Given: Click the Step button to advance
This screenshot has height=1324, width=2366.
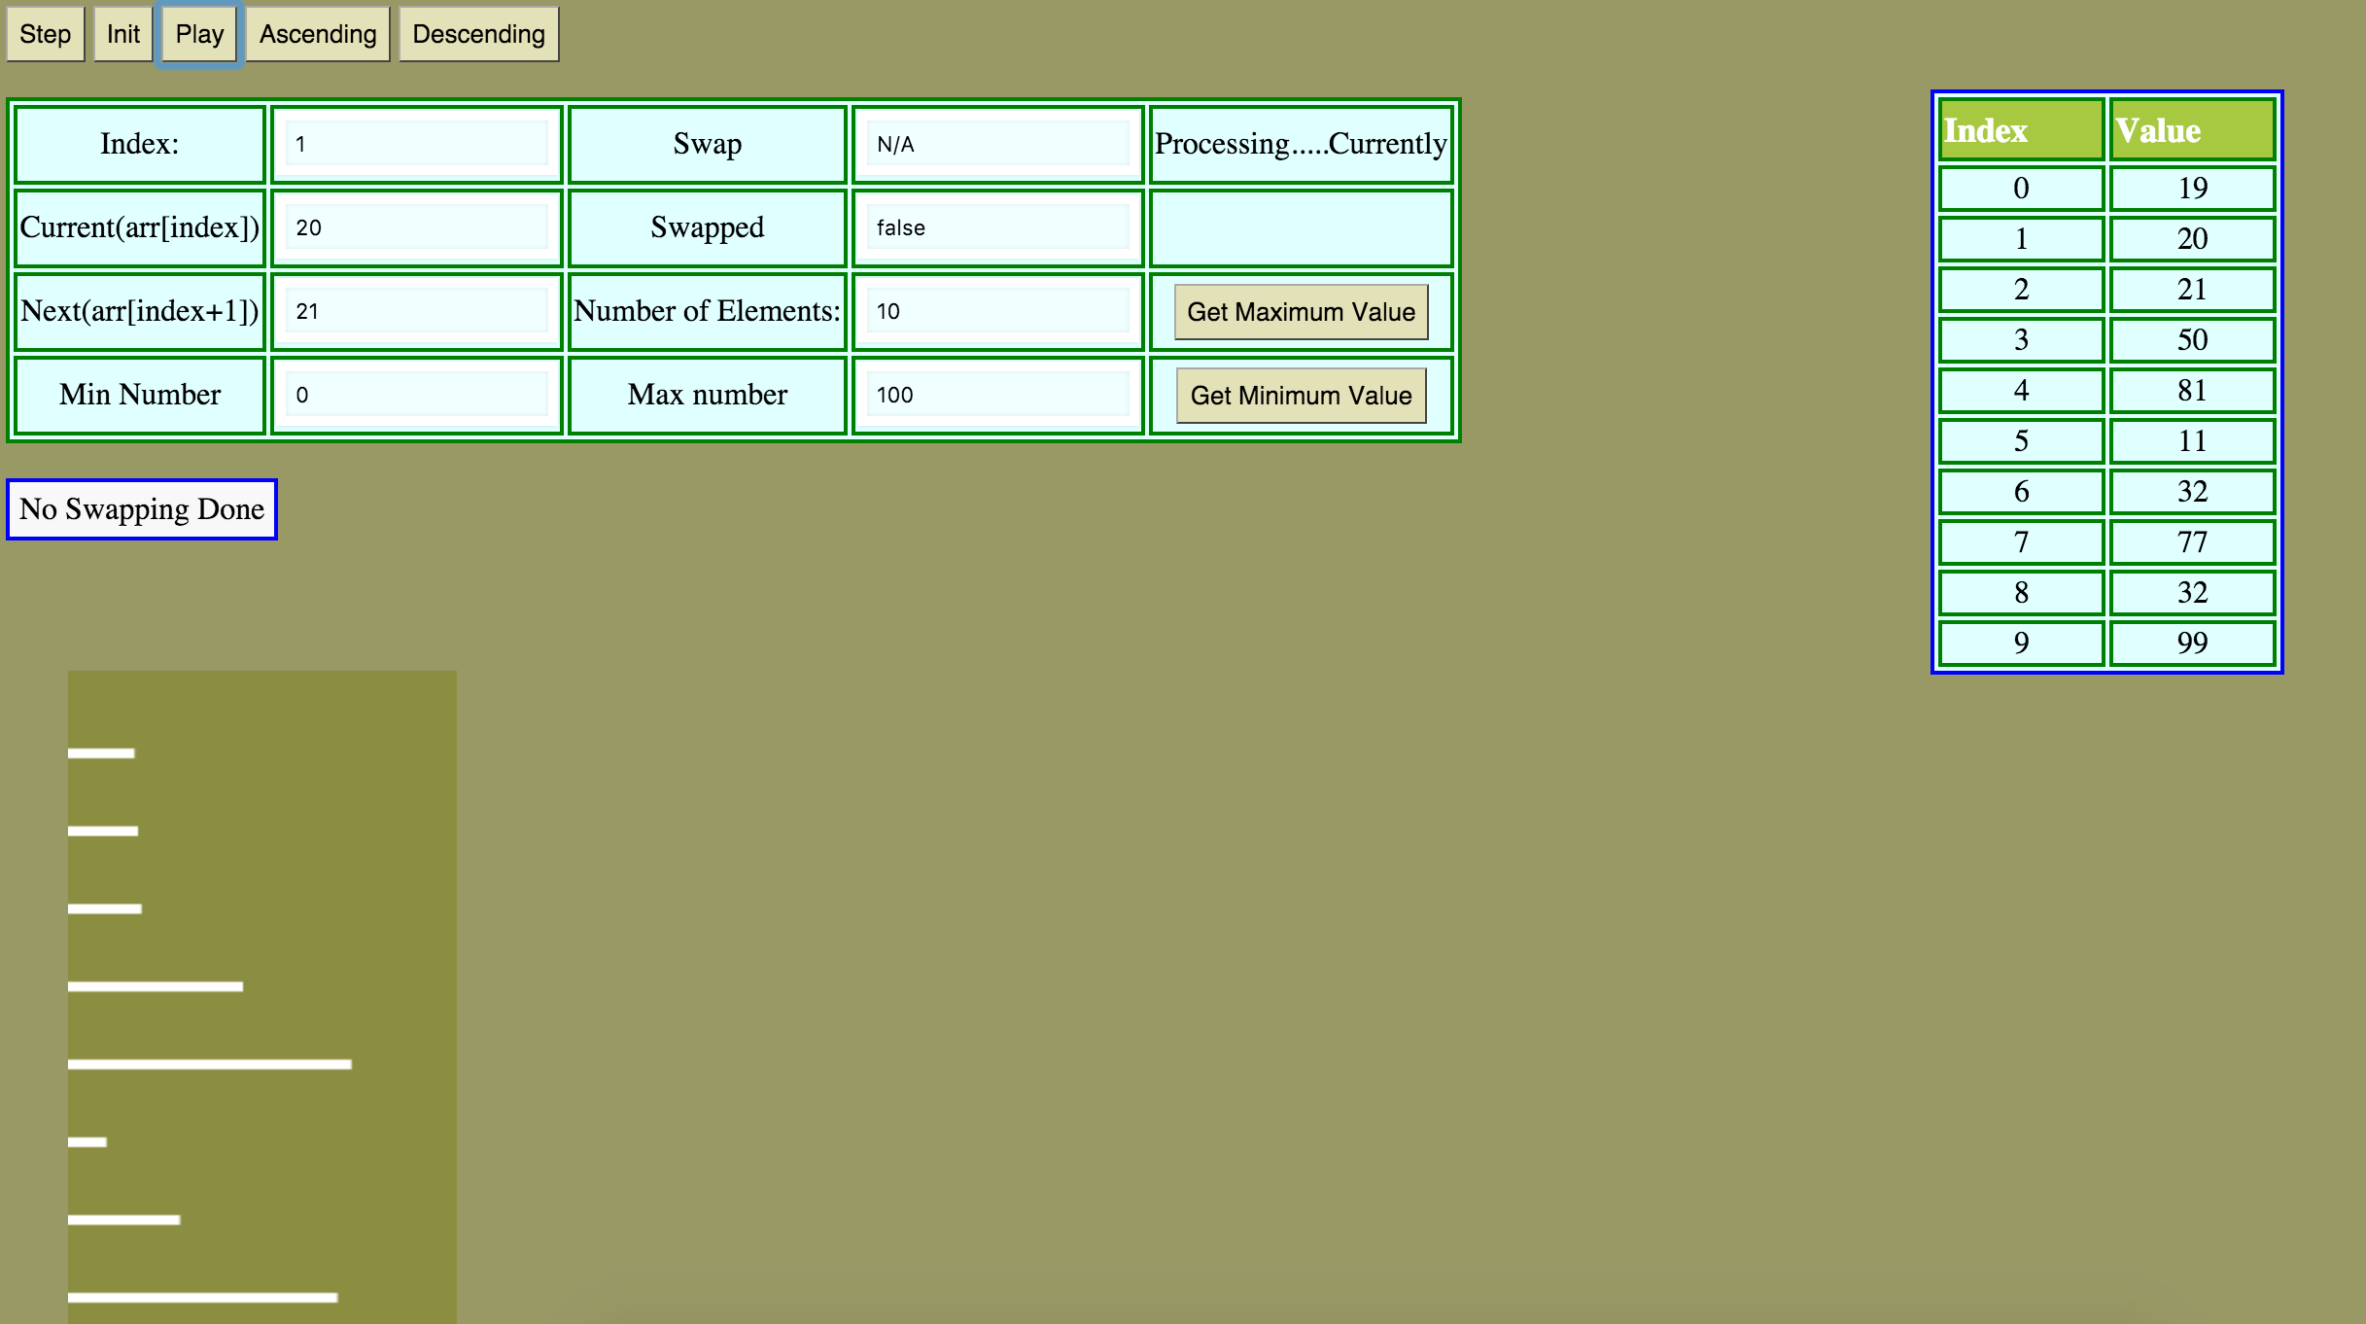Looking at the screenshot, I should point(44,34).
